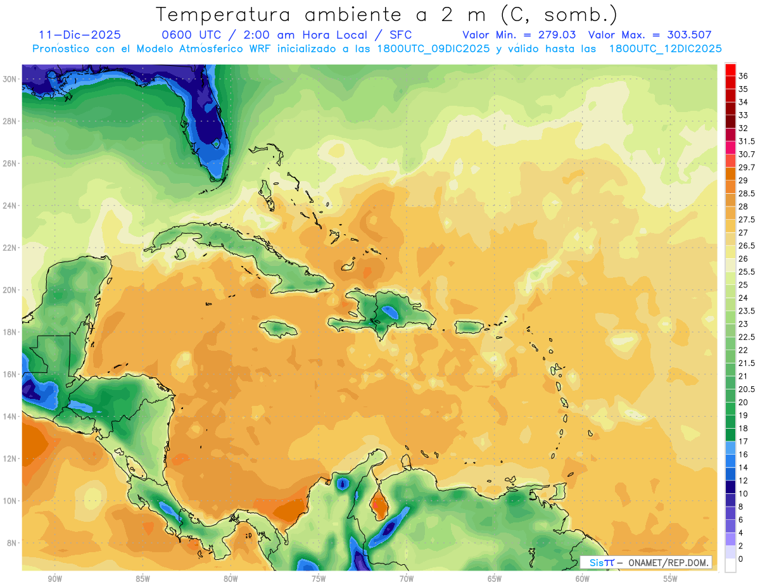Screen dimensions: 760x587
Task: Click the longitude axis label '55W'
Action: [671, 579]
